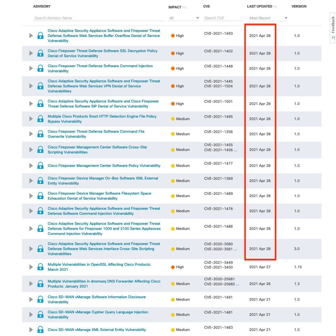Sort by Last Updated column sort icon

coord(275,6)
